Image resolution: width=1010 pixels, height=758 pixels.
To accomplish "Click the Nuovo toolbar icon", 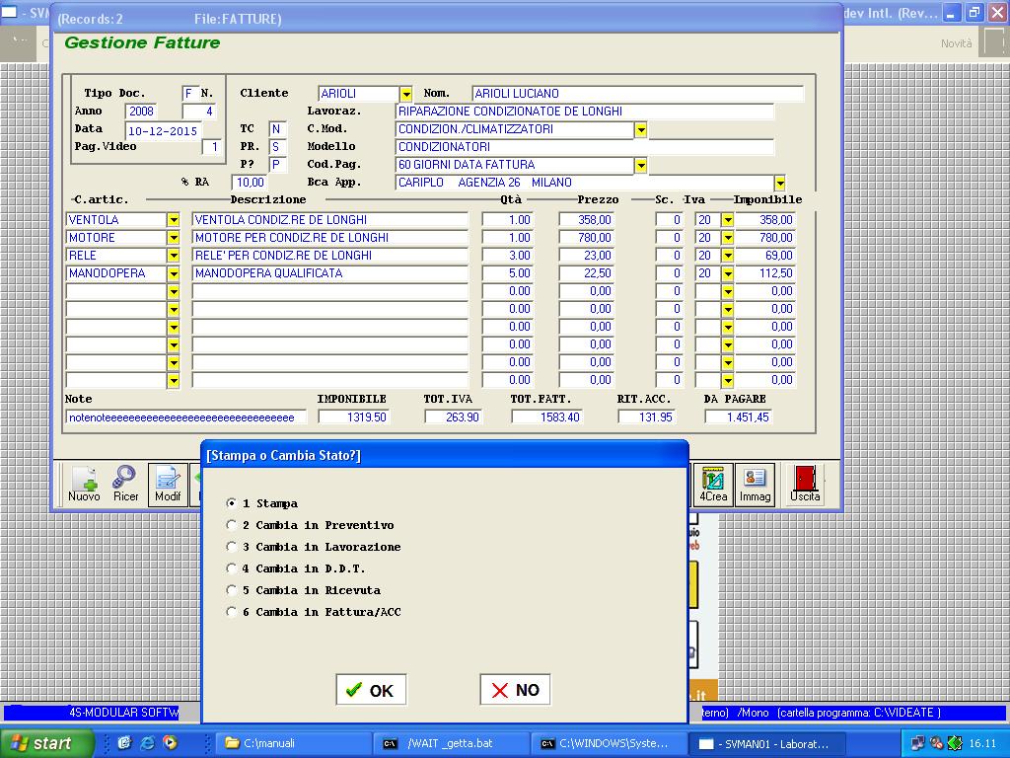I will 84,484.
